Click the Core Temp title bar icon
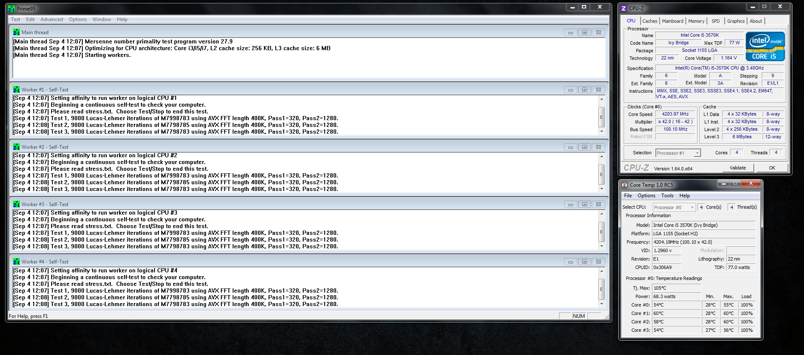The width and height of the screenshot is (804, 355). point(625,185)
